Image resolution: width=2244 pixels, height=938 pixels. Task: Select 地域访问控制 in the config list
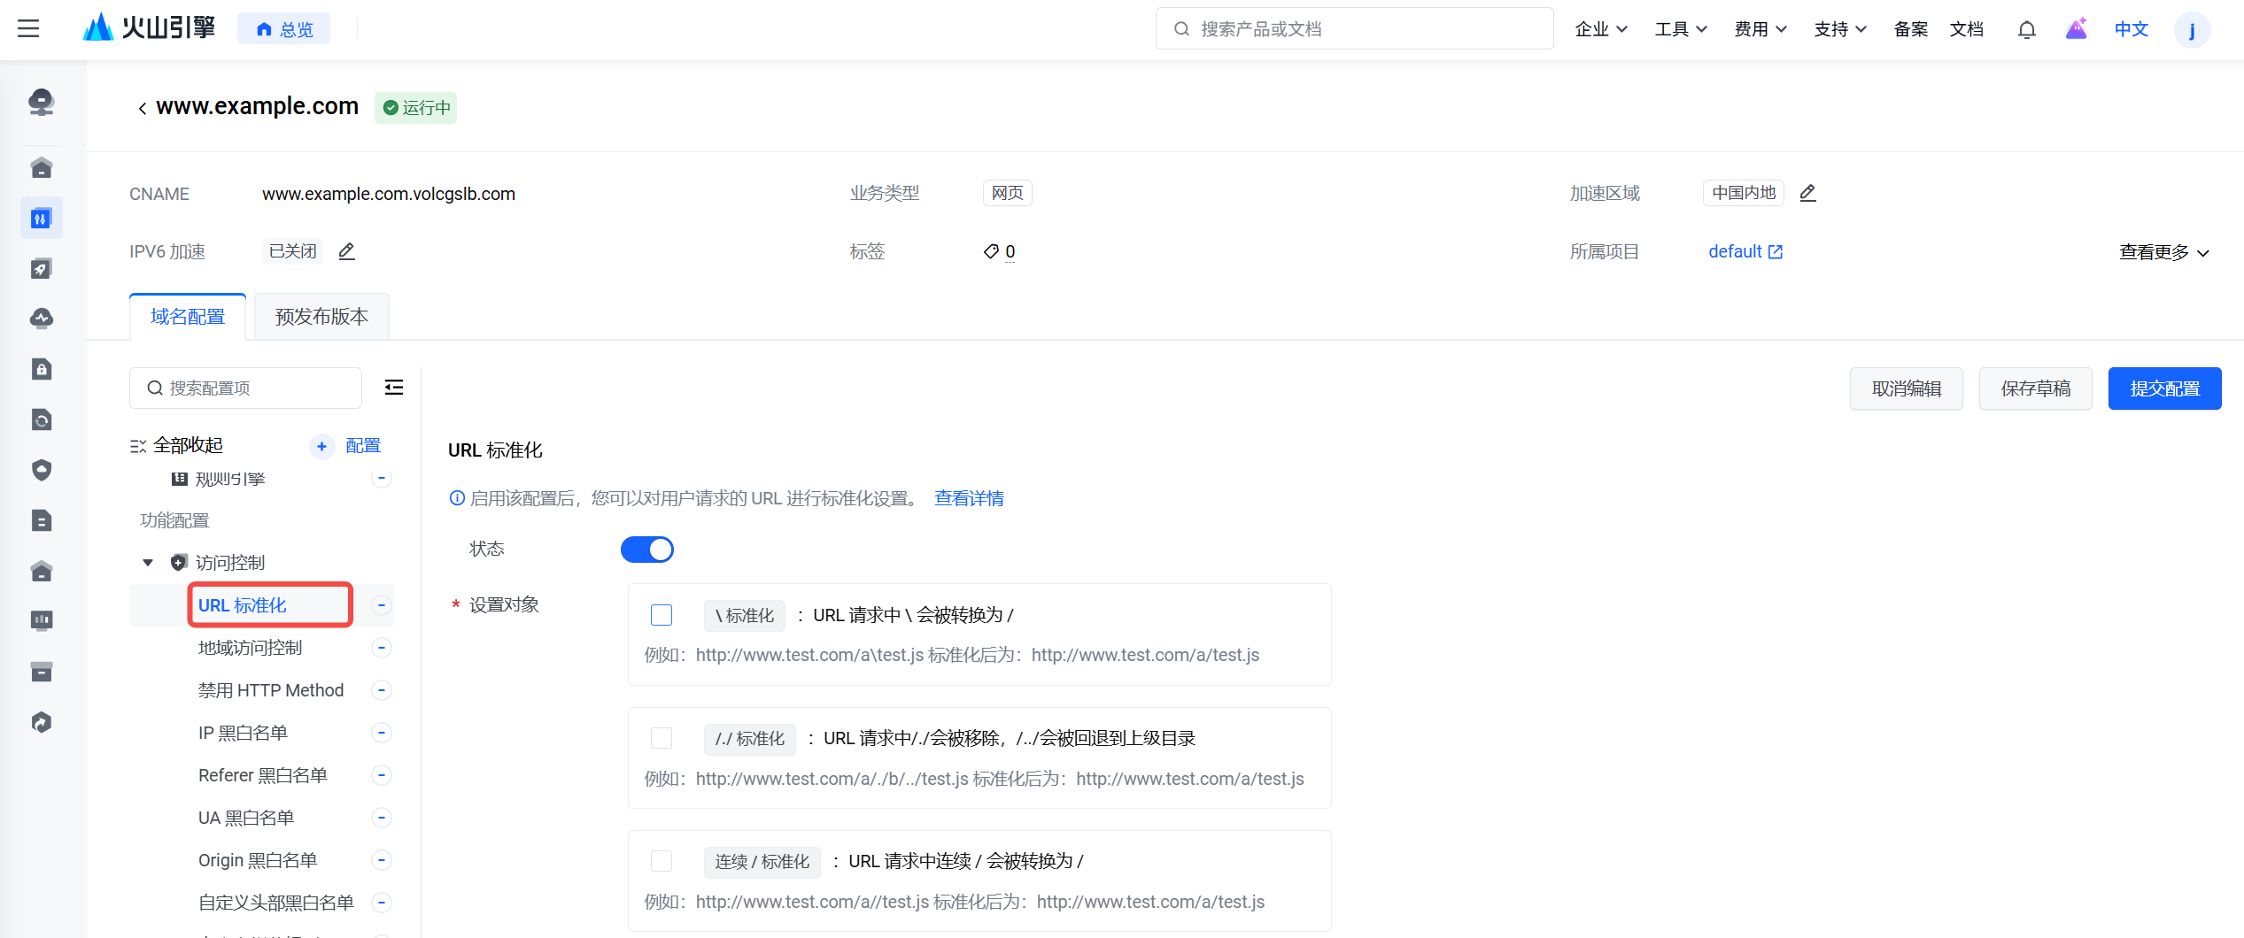coord(251,648)
